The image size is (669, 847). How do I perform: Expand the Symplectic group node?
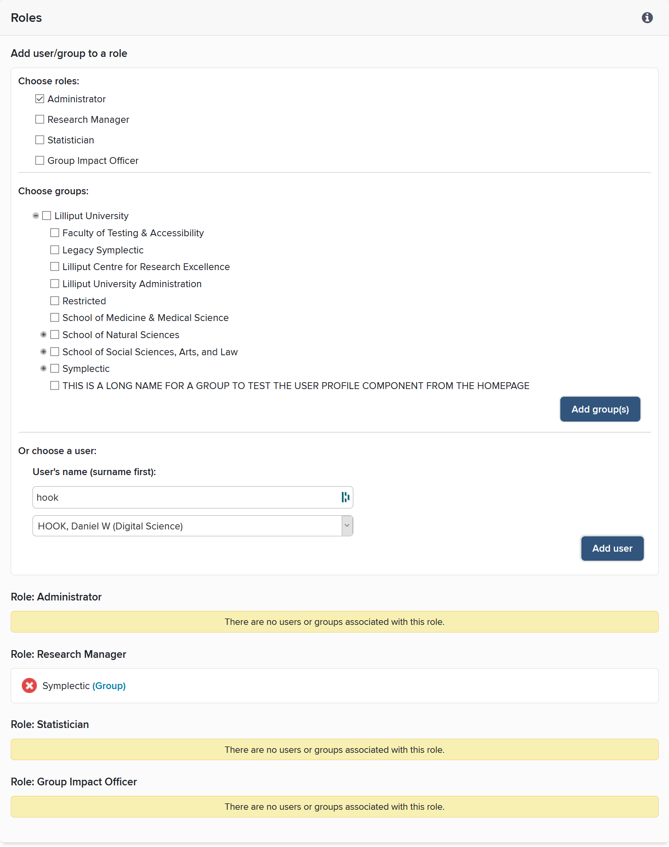pyautogui.click(x=43, y=369)
